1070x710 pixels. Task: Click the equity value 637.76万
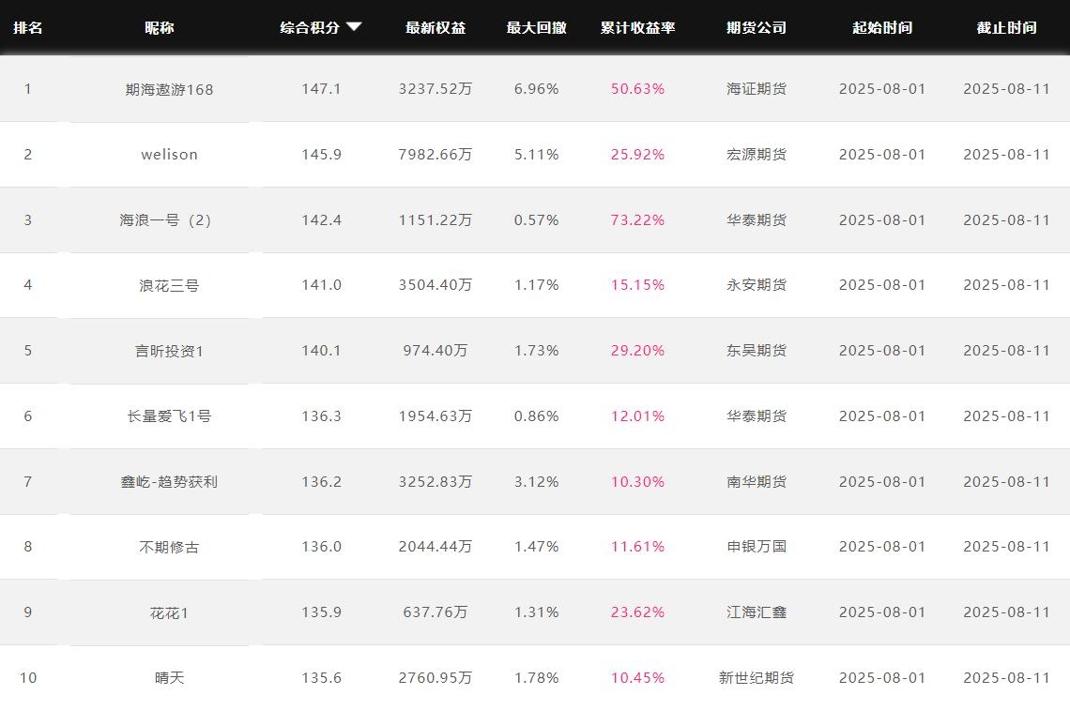pyautogui.click(x=436, y=612)
